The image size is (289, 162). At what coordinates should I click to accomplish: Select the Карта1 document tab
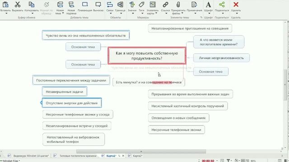[x=111, y=156]
